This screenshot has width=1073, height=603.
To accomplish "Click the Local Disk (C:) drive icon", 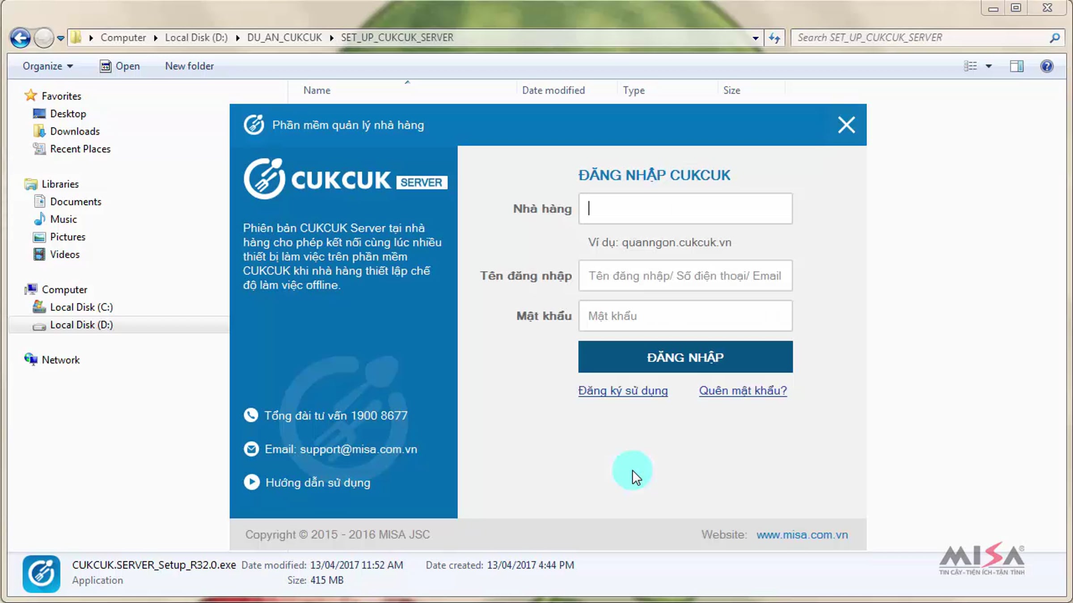I will coord(39,307).
